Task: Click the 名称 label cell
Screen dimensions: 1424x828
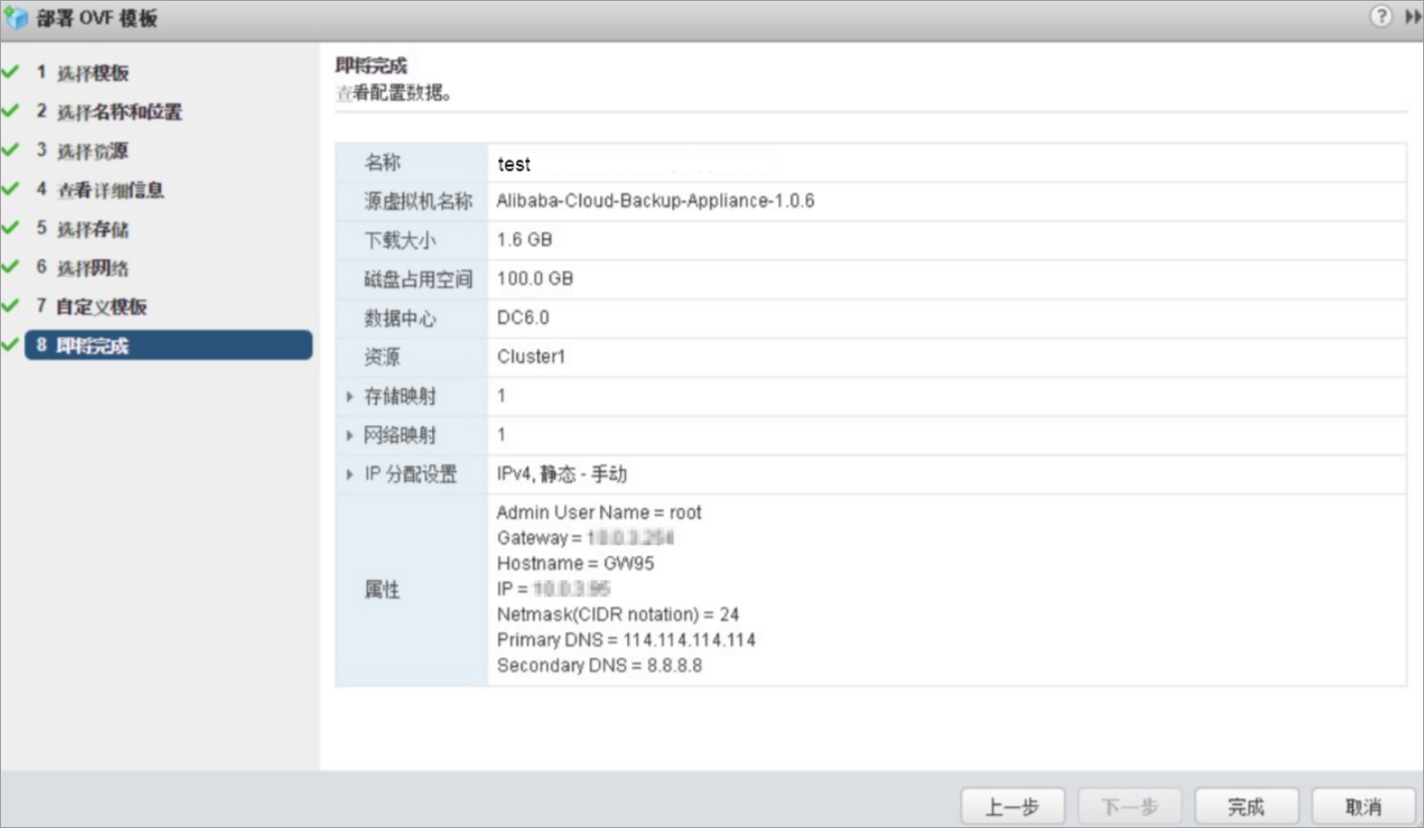Action: point(411,163)
